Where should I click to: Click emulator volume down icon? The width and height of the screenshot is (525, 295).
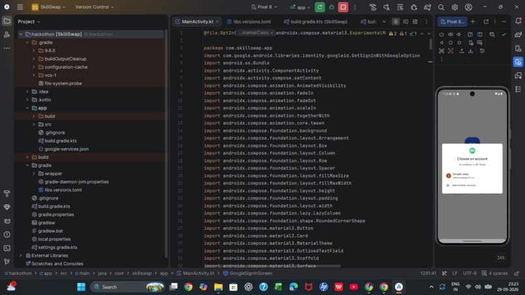(x=459, y=35)
